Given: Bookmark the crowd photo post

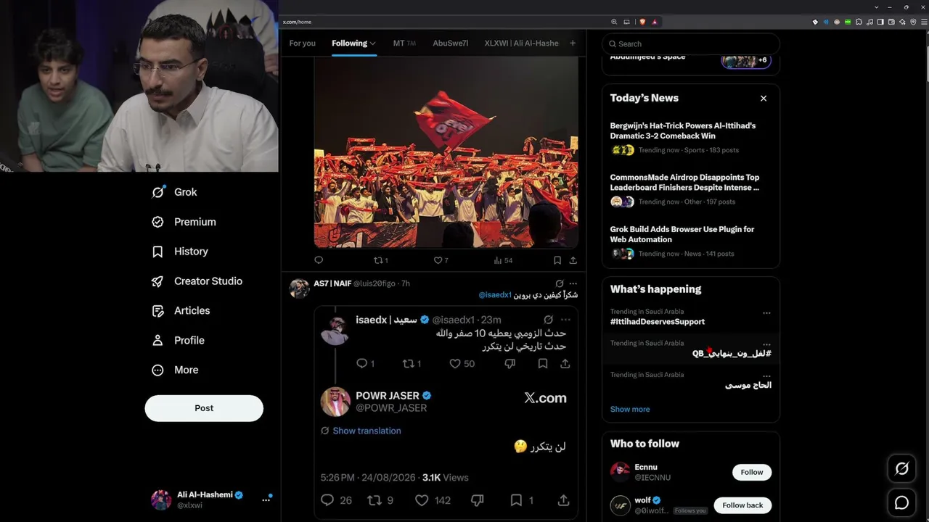Looking at the screenshot, I should 557,260.
